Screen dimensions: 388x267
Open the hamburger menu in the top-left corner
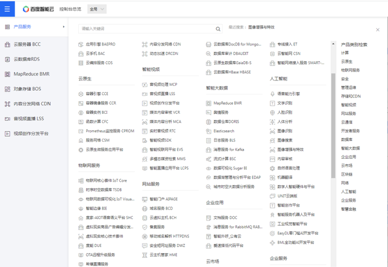coord(7,9)
